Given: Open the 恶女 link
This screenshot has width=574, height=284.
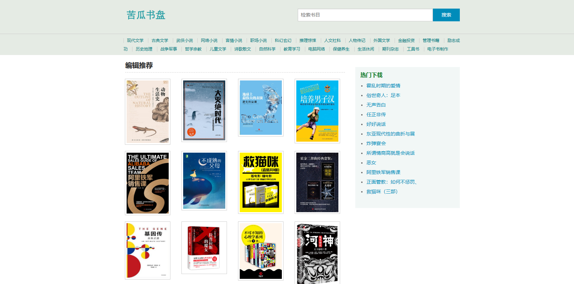Looking at the screenshot, I should click(371, 163).
